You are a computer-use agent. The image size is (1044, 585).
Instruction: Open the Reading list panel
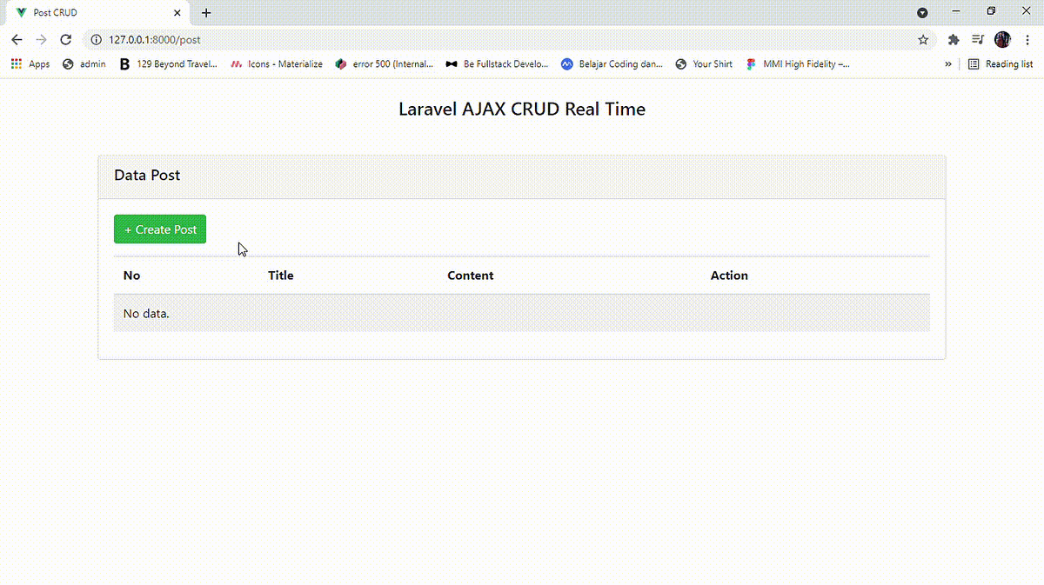click(x=1000, y=63)
